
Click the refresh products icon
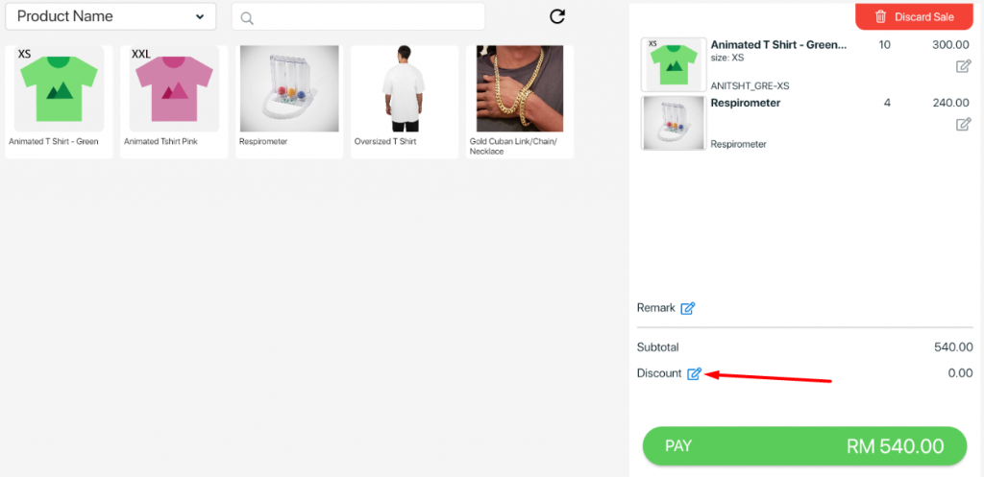557,16
